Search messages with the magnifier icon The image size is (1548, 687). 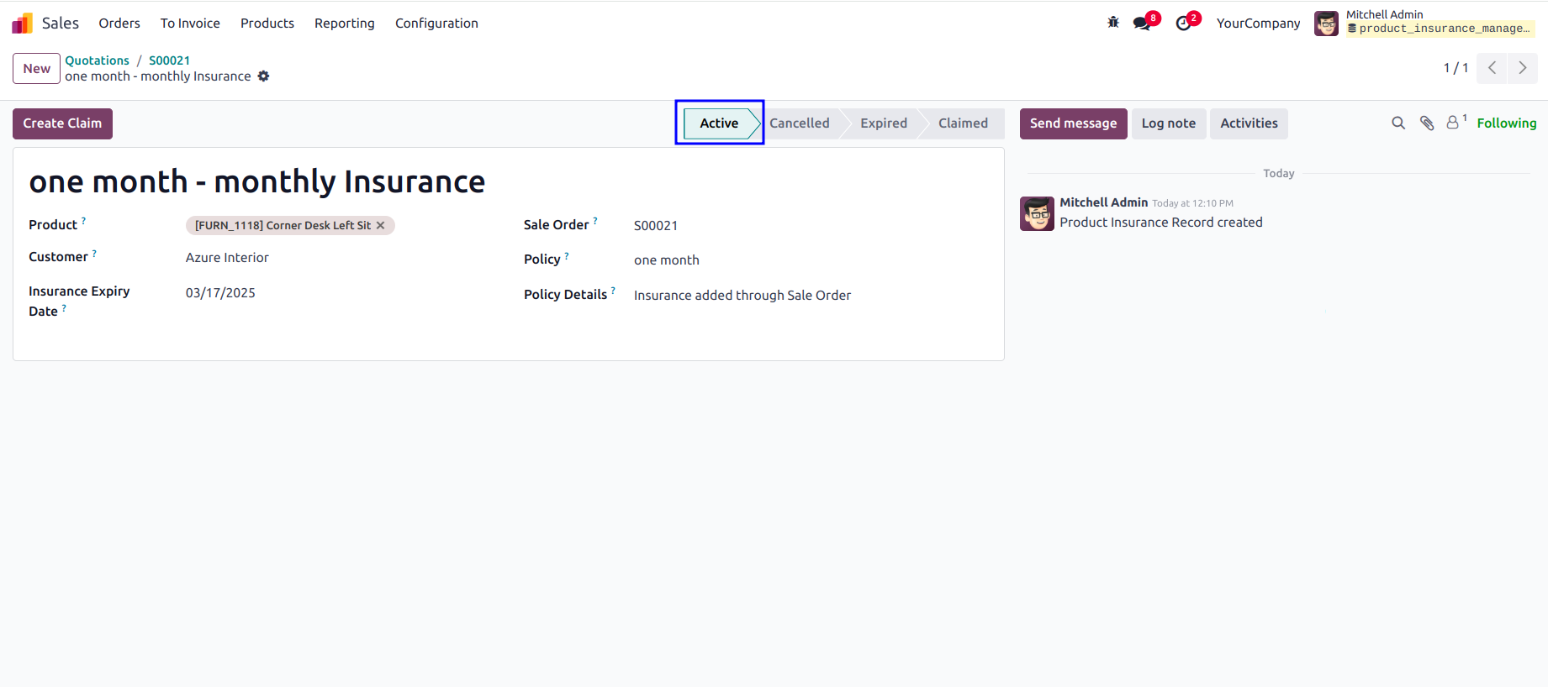pyautogui.click(x=1398, y=123)
